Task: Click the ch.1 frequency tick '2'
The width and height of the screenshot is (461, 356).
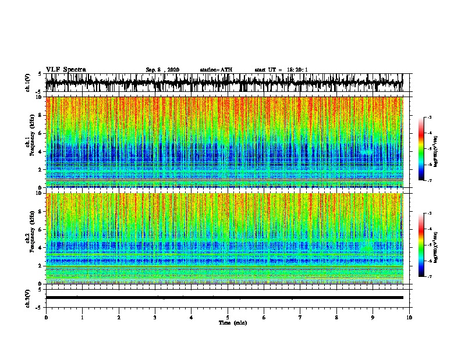Action: pyautogui.click(x=40, y=170)
